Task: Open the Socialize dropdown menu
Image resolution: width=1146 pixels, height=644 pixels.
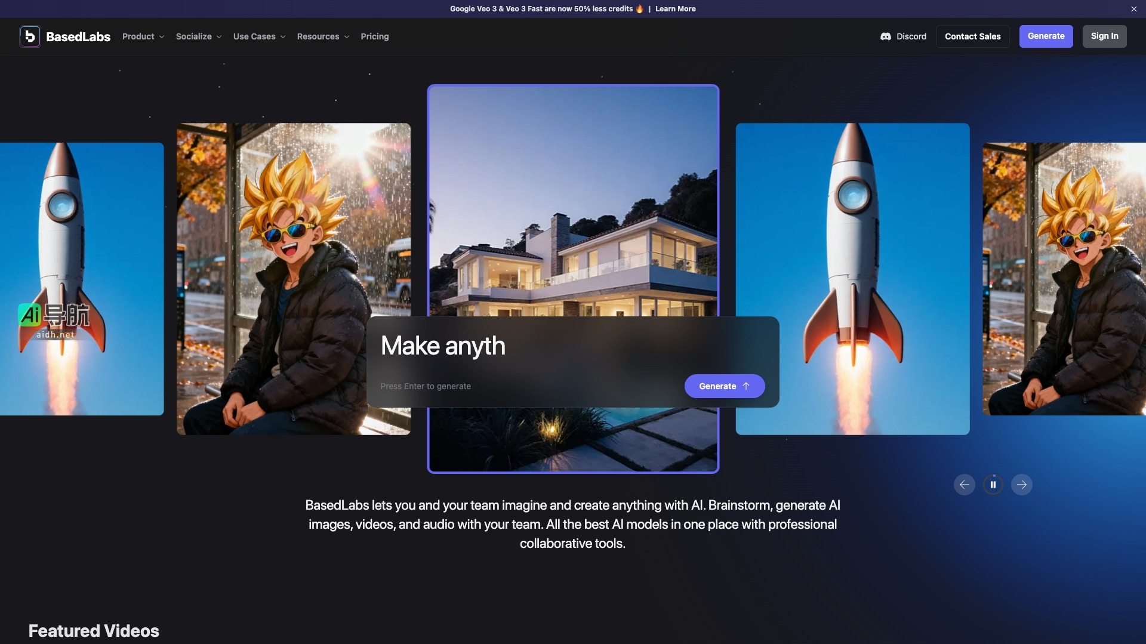Action: click(198, 36)
